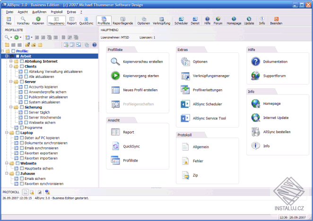Check the Arbeit profile checkbox
This screenshot has width=313, height=221.
[x=17, y=56]
